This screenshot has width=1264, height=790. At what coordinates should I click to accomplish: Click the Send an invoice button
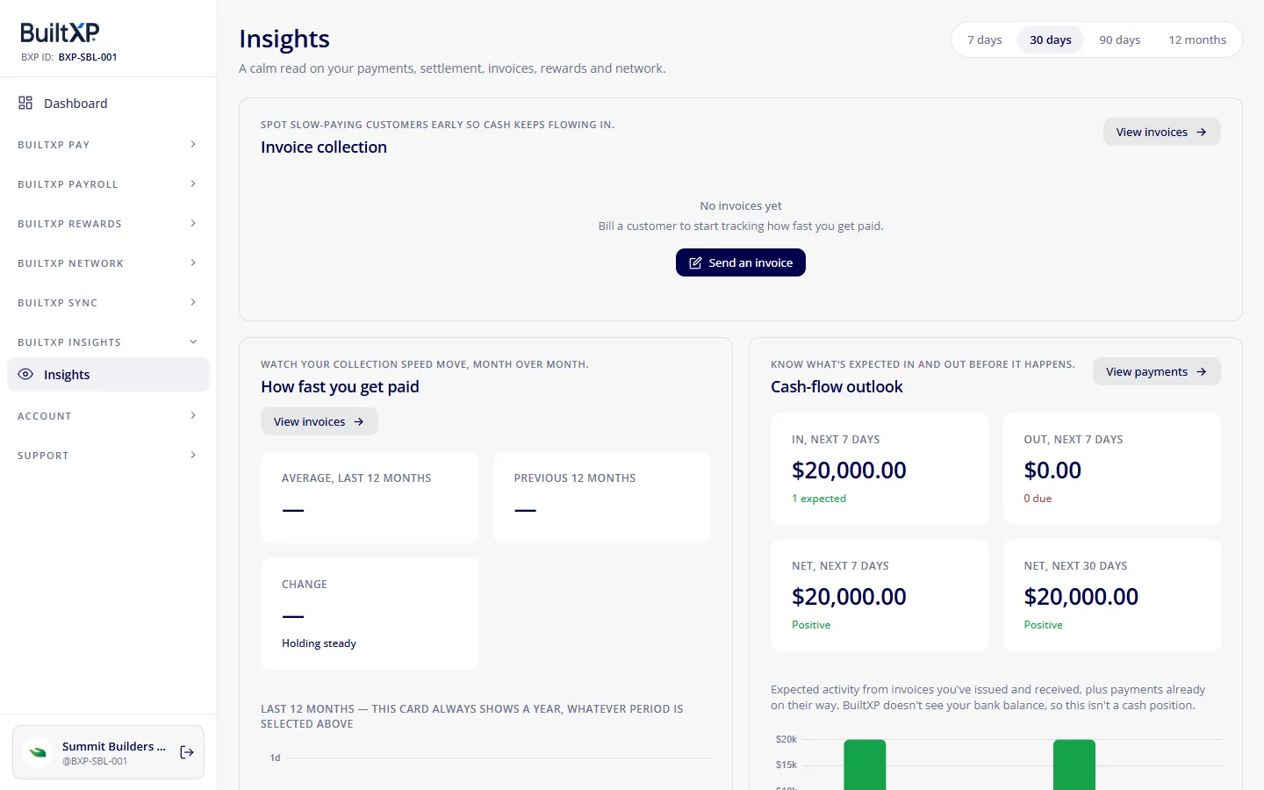[x=741, y=262]
